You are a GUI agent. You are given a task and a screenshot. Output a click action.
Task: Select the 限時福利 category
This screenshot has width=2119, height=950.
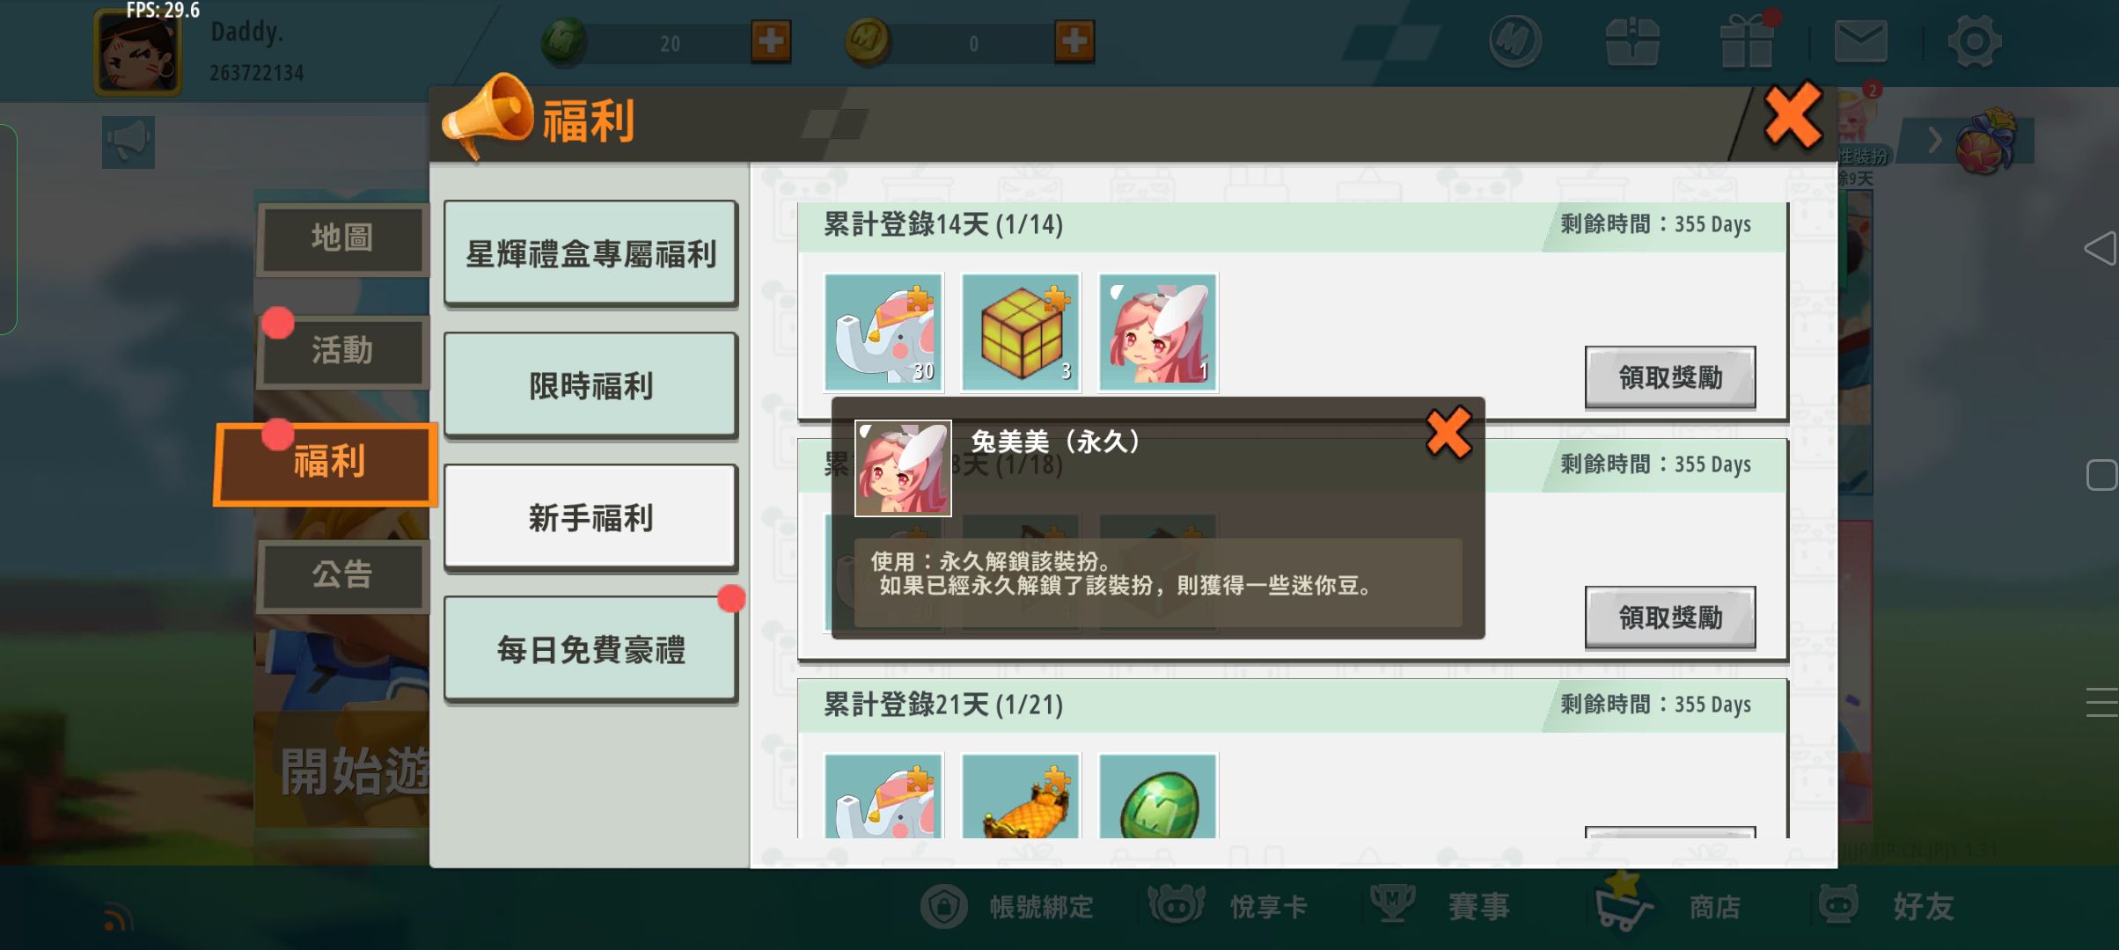tap(590, 385)
